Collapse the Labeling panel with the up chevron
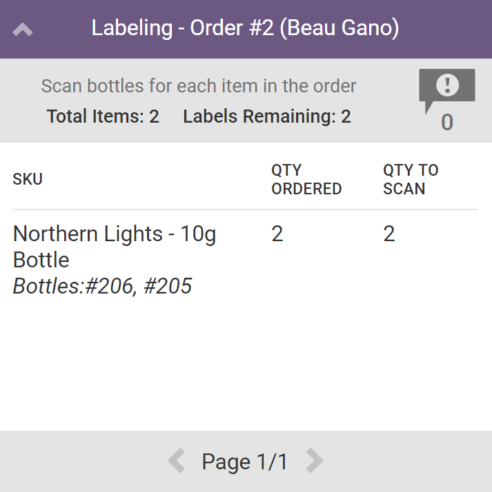Screen dimensions: 492x492 coord(23,30)
